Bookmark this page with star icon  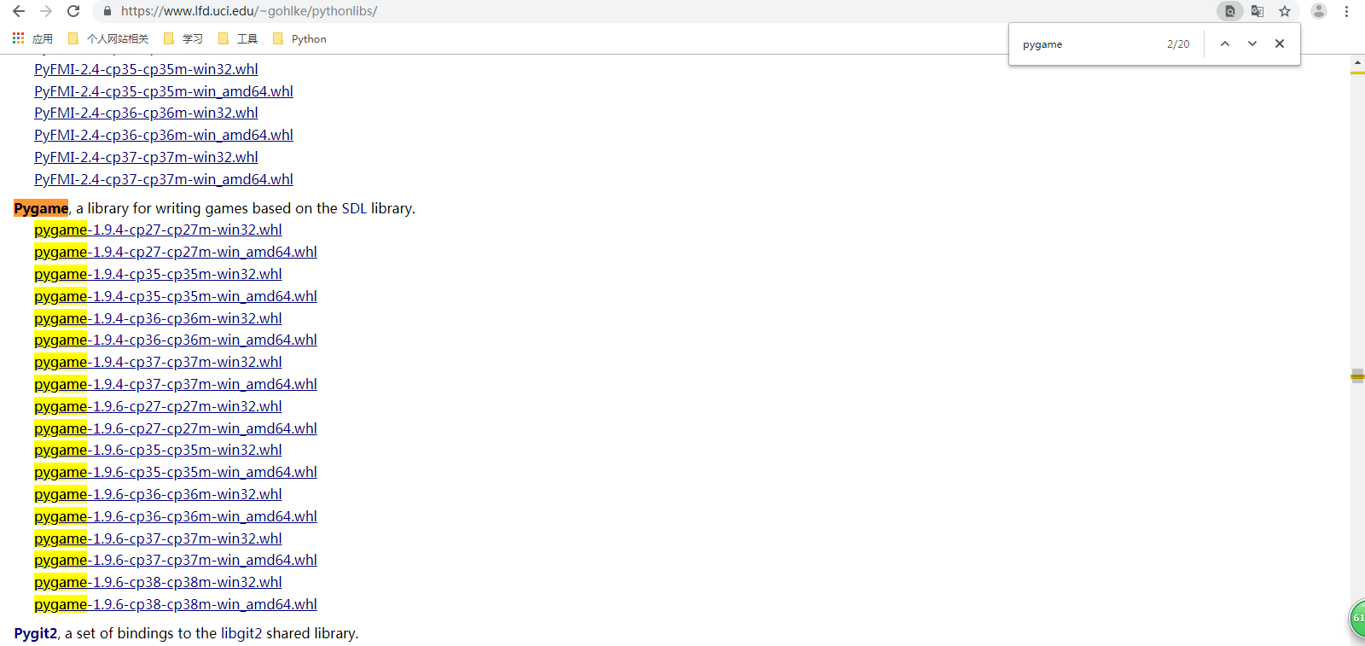1285,11
